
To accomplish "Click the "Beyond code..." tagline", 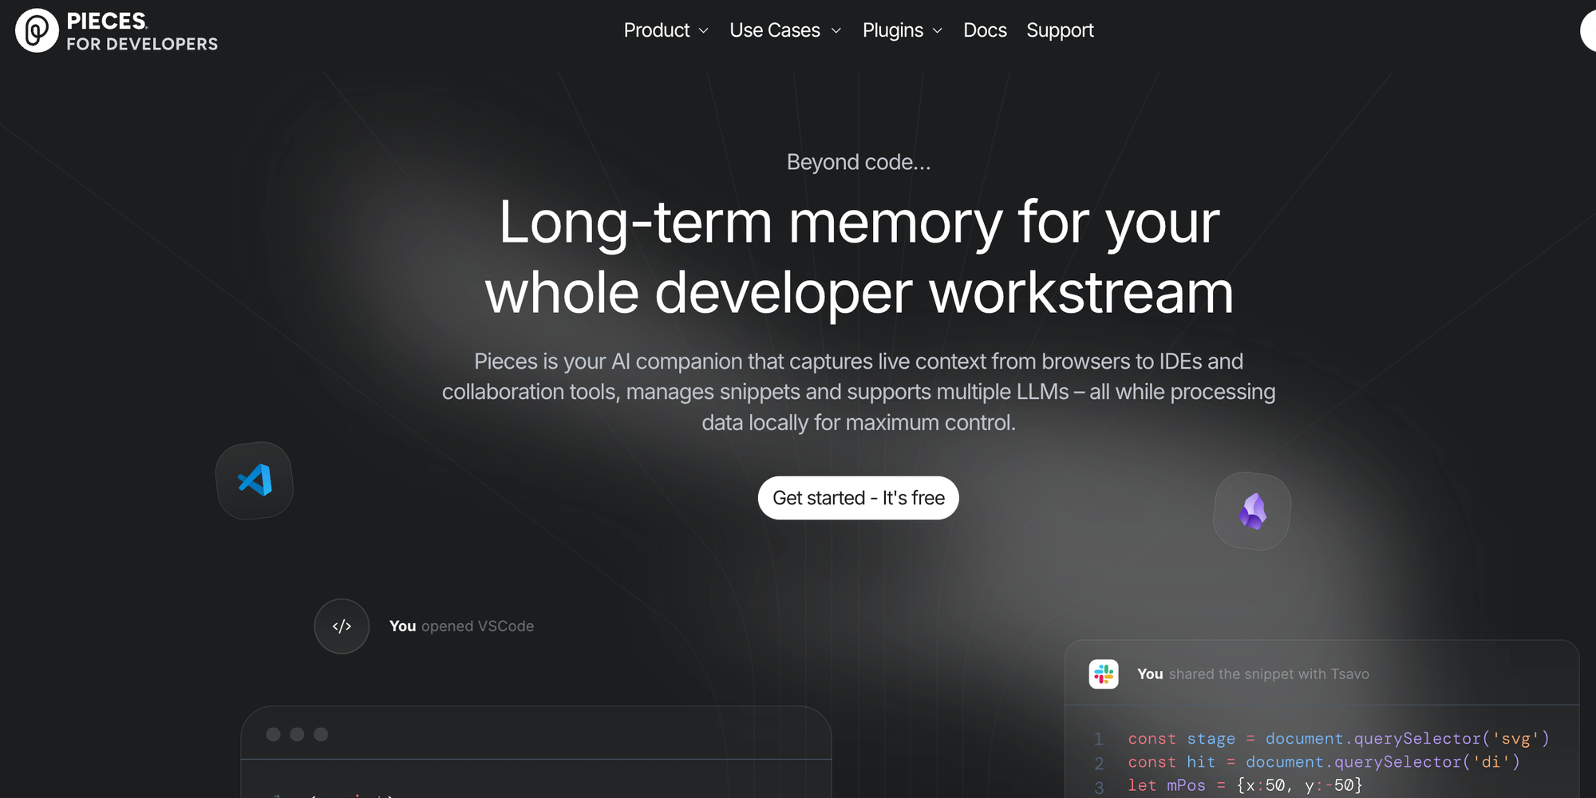I will coord(859,162).
